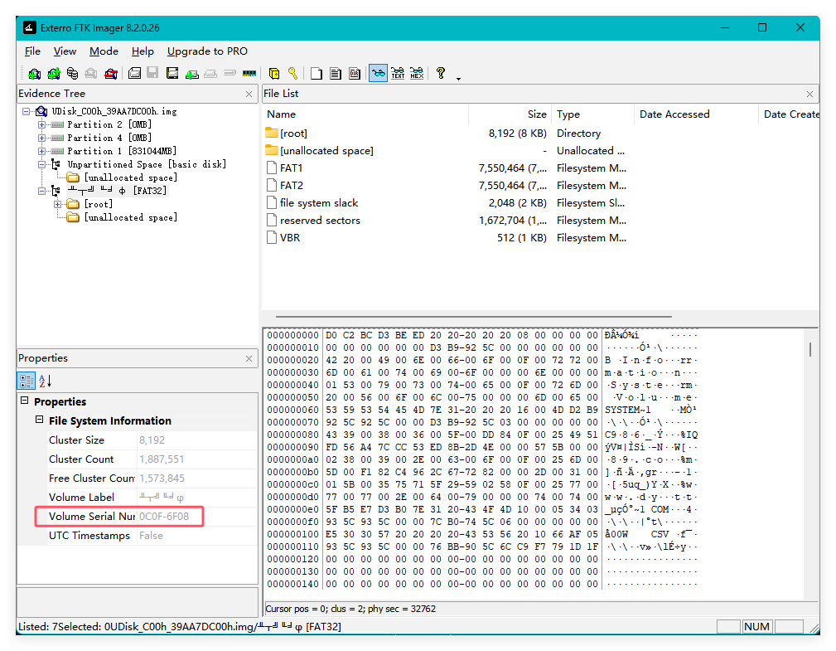Select VBR file in File List
The height and width of the screenshot is (651, 836).
290,238
